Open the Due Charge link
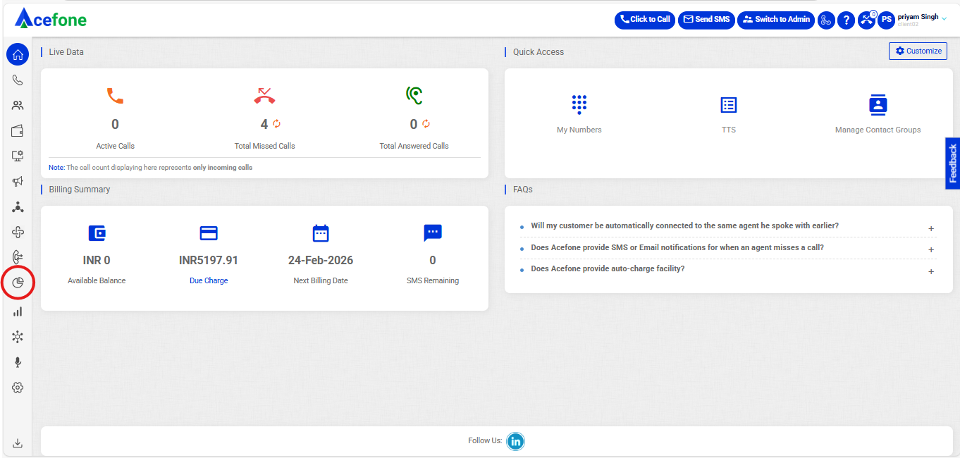This screenshot has width=960, height=458. point(209,280)
